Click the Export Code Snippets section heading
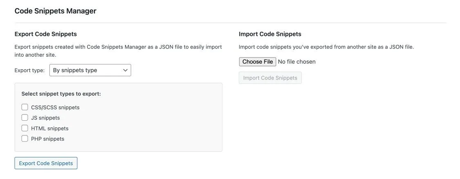460x179 pixels. (x=46, y=34)
